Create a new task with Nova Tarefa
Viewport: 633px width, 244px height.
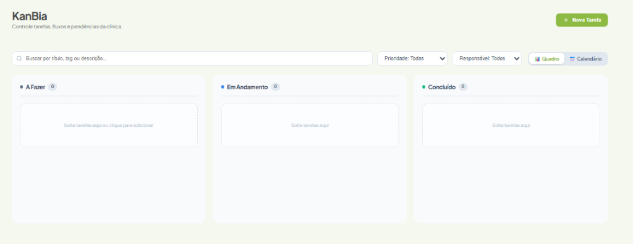point(582,20)
